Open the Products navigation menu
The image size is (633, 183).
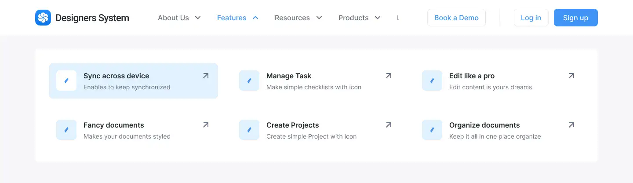click(359, 18)
